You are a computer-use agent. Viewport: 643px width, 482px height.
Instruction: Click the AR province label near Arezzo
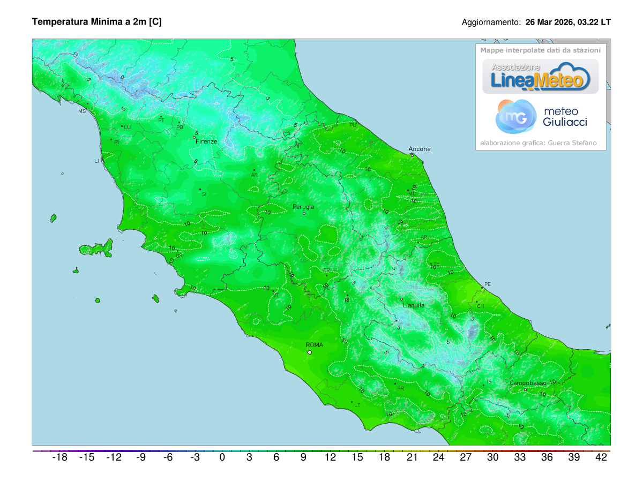point(255,174)
